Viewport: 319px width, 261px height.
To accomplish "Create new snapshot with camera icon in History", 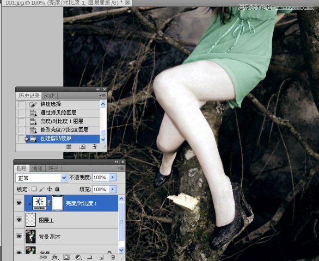I will click(82, 147).
